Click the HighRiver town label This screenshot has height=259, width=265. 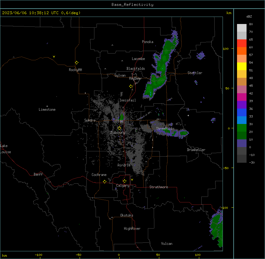pyautogui.click(x=132, y=229)
